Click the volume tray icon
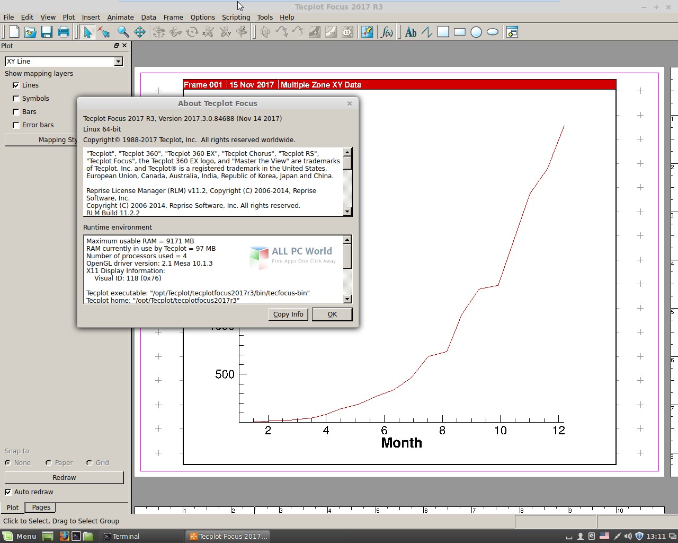This screenshot has height=543, width=678. click(628, 536)
